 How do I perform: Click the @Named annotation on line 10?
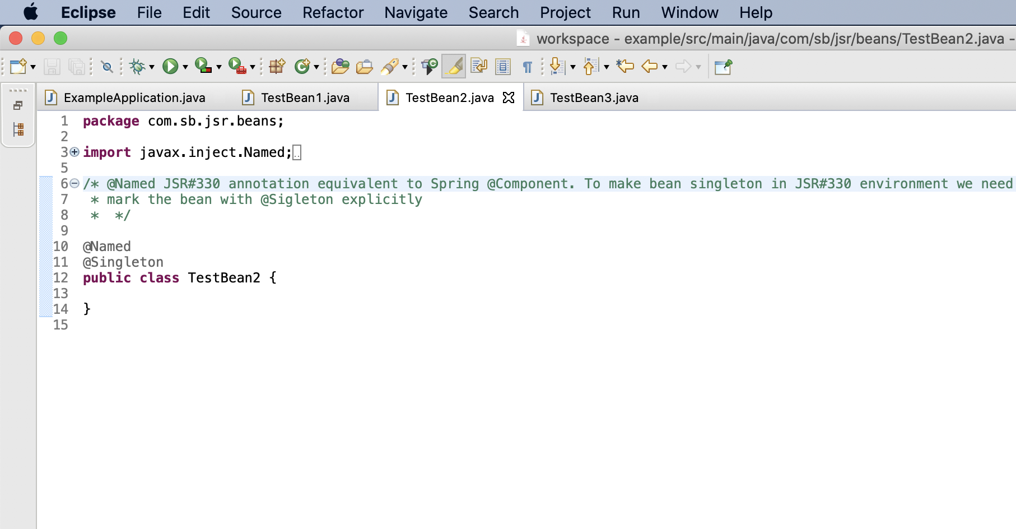[x=107, y=247]
